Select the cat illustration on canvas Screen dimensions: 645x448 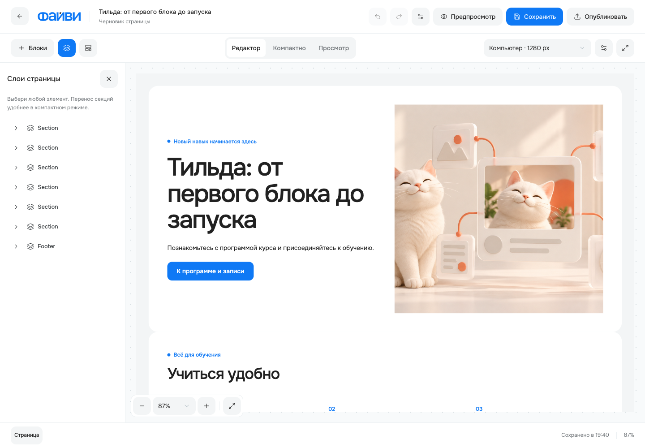(x=499, y=209)
